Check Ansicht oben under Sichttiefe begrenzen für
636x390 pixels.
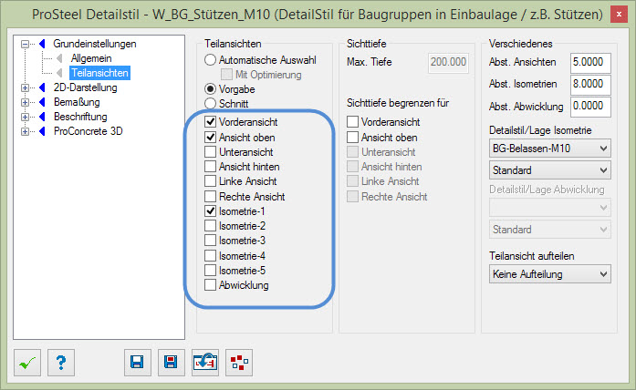(352, 138)
